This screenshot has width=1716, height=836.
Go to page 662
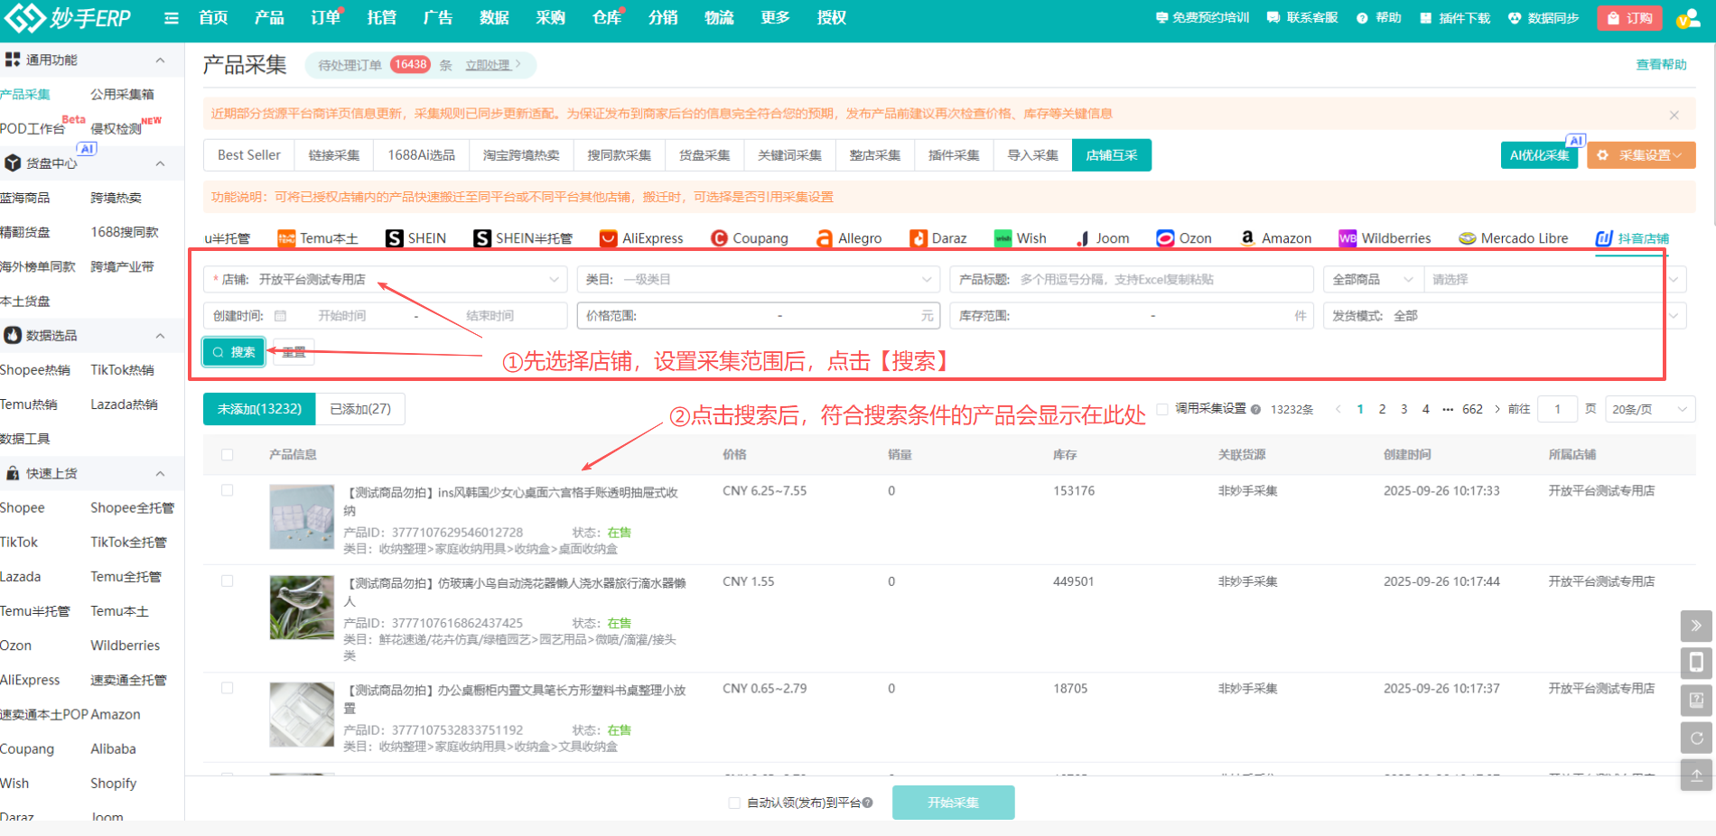[x=1472, y=409]
